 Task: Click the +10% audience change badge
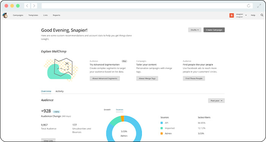(56, 112)
